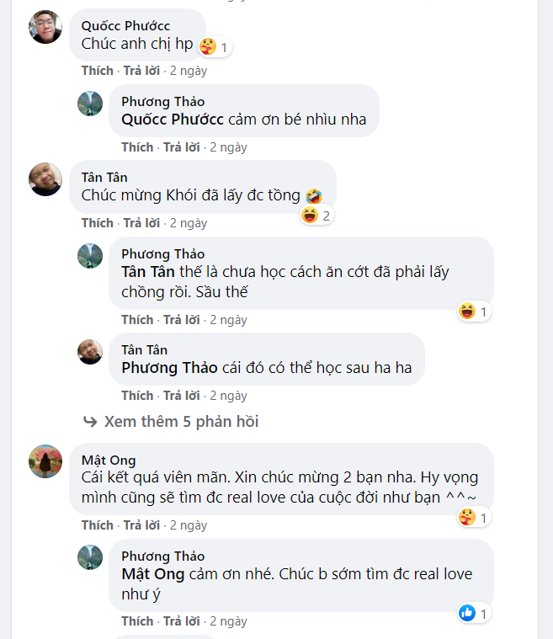Click Quốcc Phướcc's profile avatar
Screen dimensions: 553x639
coord(45,27)
